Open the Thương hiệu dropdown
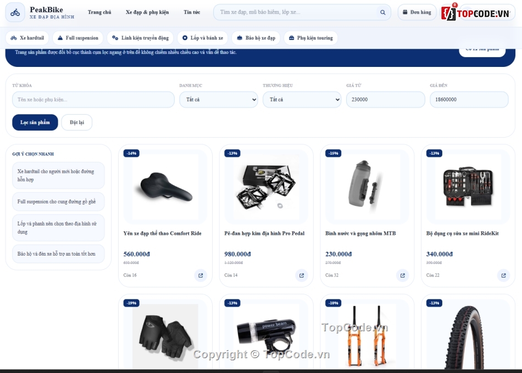 click(x=302, y=99)
